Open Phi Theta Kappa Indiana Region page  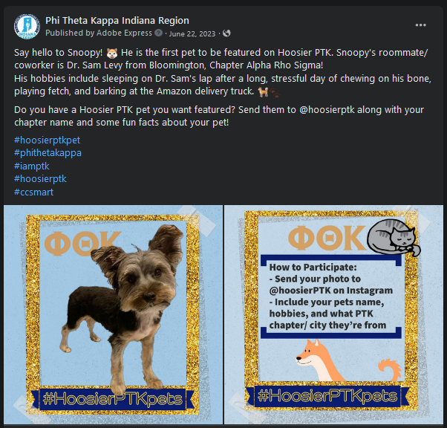click(117, 21)
